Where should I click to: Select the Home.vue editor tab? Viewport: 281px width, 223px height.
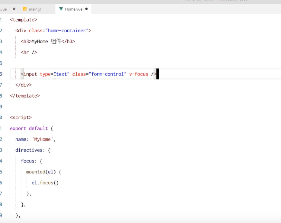pos(73,9)
